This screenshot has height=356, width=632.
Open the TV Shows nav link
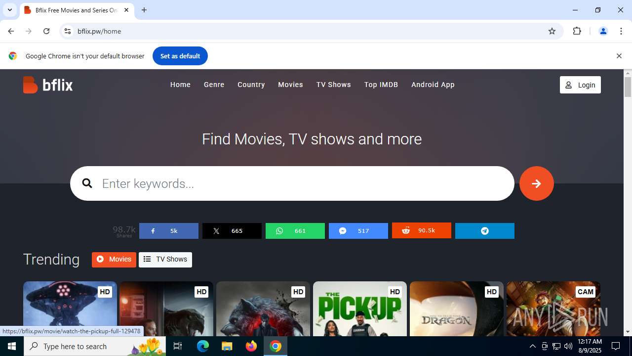(x=334, y=85)
